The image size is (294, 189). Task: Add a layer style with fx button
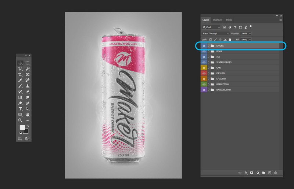[246, 173]
